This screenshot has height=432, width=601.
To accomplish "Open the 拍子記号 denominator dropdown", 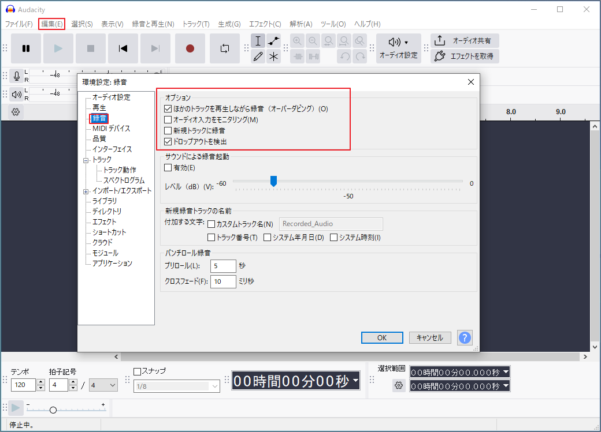I will 103,385.
